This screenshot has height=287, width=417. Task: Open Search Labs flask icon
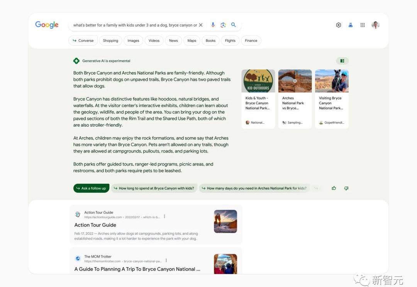coord(351,25)
